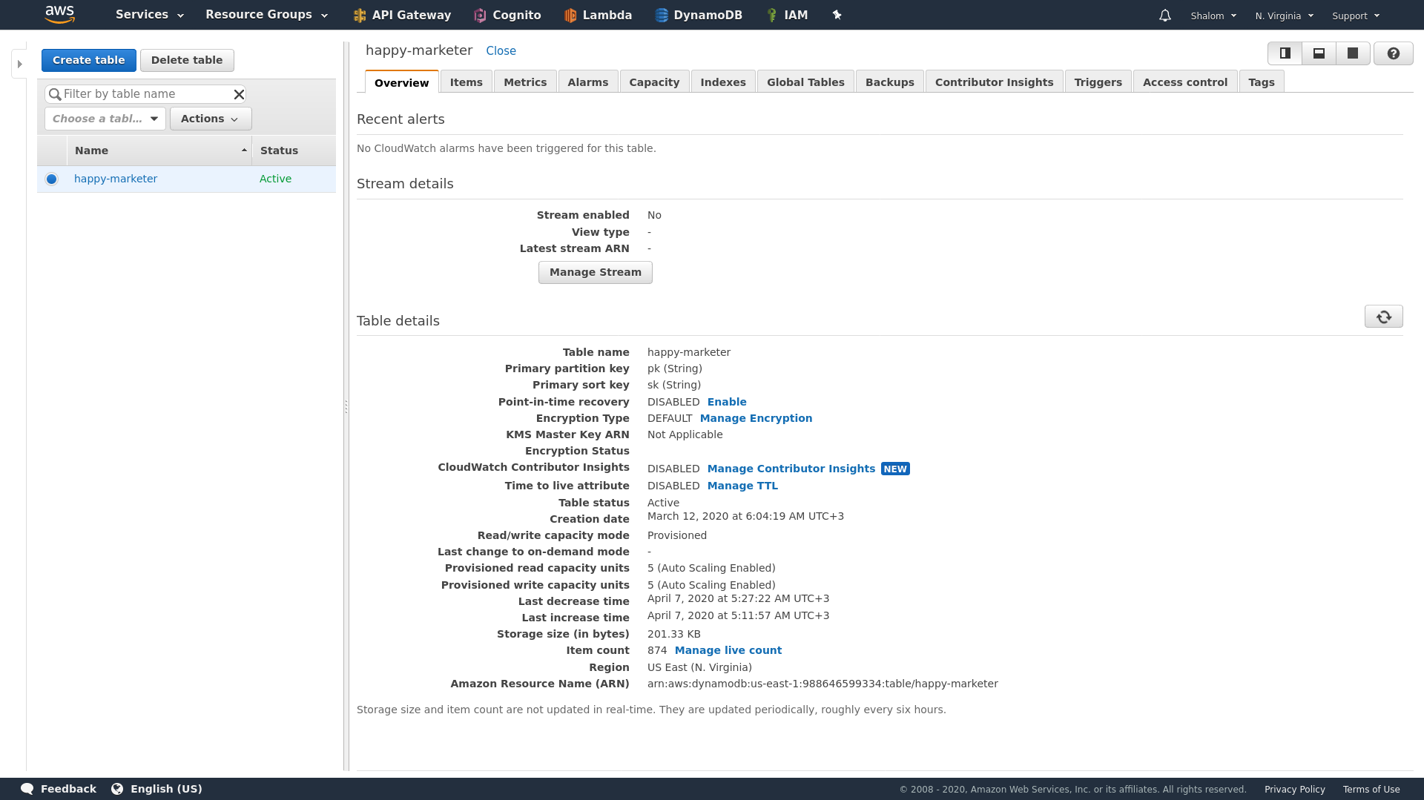Open the Actions dropdown
This screenshot has width=1424, height=800.
(210, 118)
